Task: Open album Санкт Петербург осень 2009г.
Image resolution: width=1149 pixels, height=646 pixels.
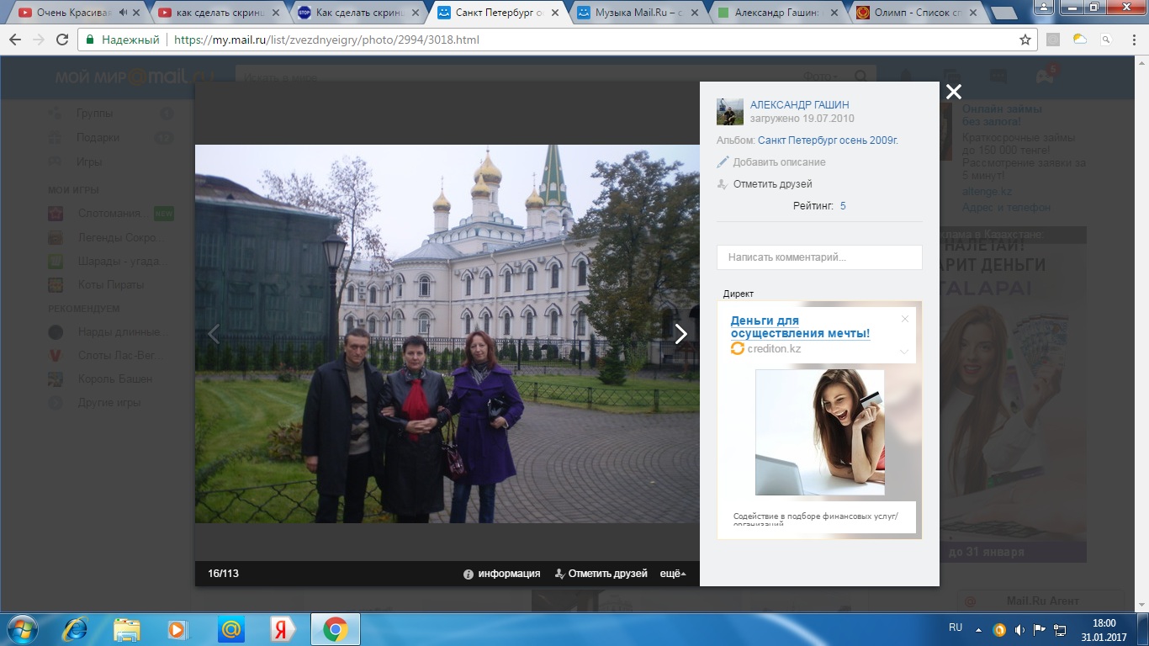Action: (x=828, y=140)
